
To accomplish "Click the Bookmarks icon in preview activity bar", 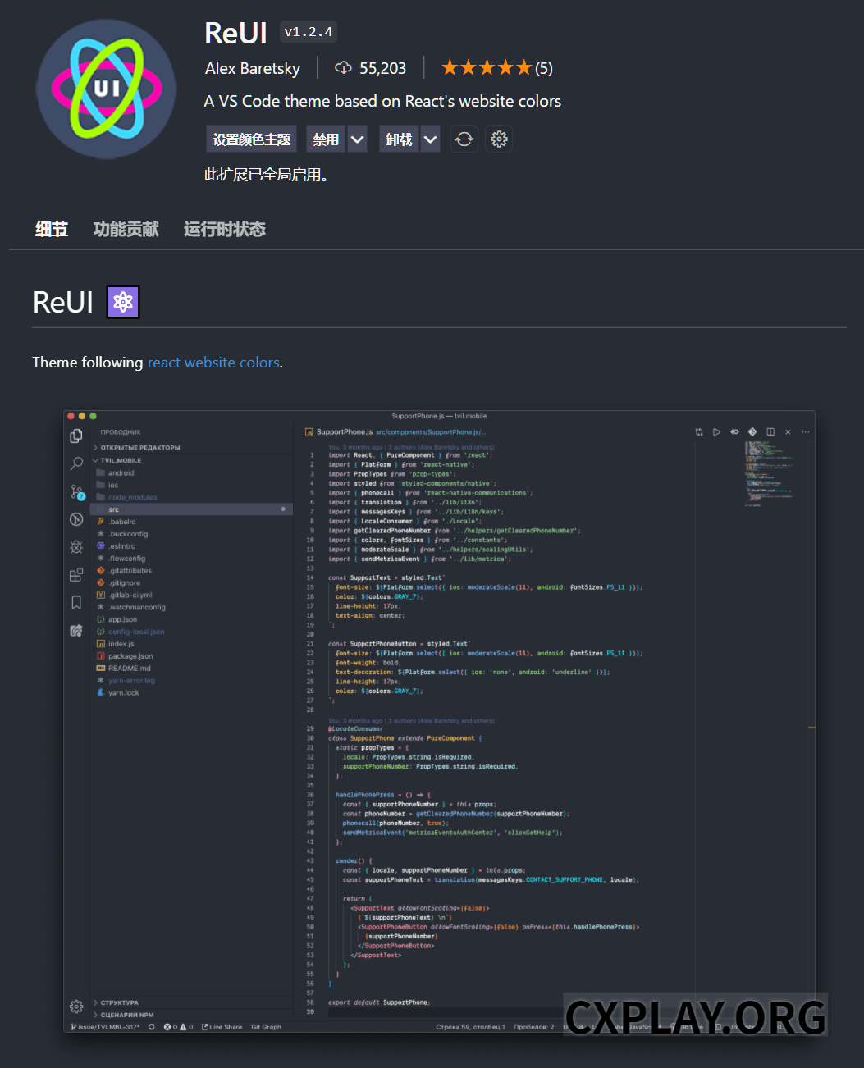I will click(x=76, y=603).
